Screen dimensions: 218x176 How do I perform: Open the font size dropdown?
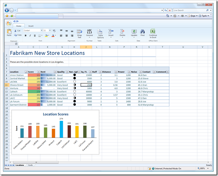point(50,30)
